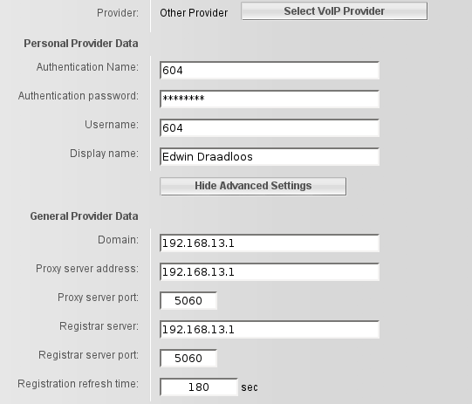This screenshot has height=404, width=472.
Task: Click the Personal Provider Data heading
Action: coord(81,44)
